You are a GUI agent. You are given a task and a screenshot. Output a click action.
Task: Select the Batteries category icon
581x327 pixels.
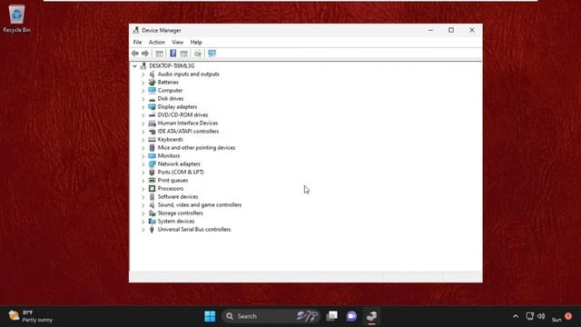point(152,83)
